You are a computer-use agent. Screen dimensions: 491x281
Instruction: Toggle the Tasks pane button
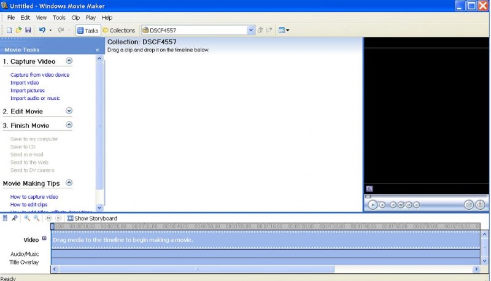pos(88,30)
